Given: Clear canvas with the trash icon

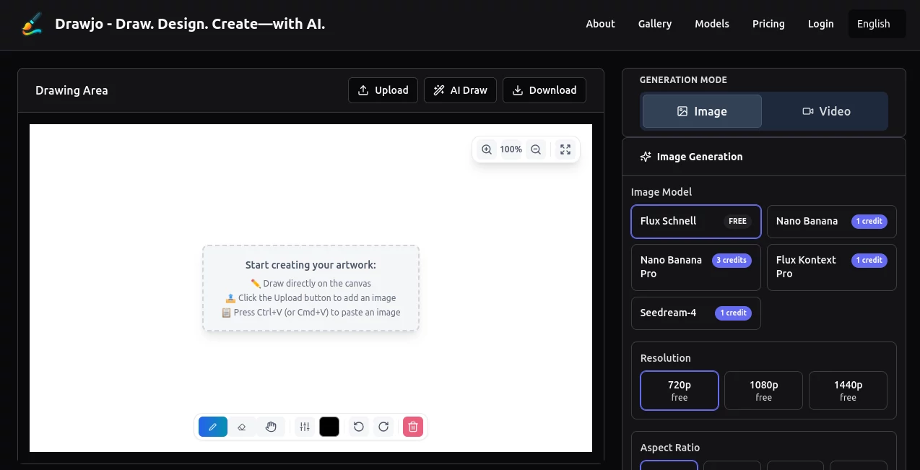Looking at the screenshot, I should coord(412,427).
